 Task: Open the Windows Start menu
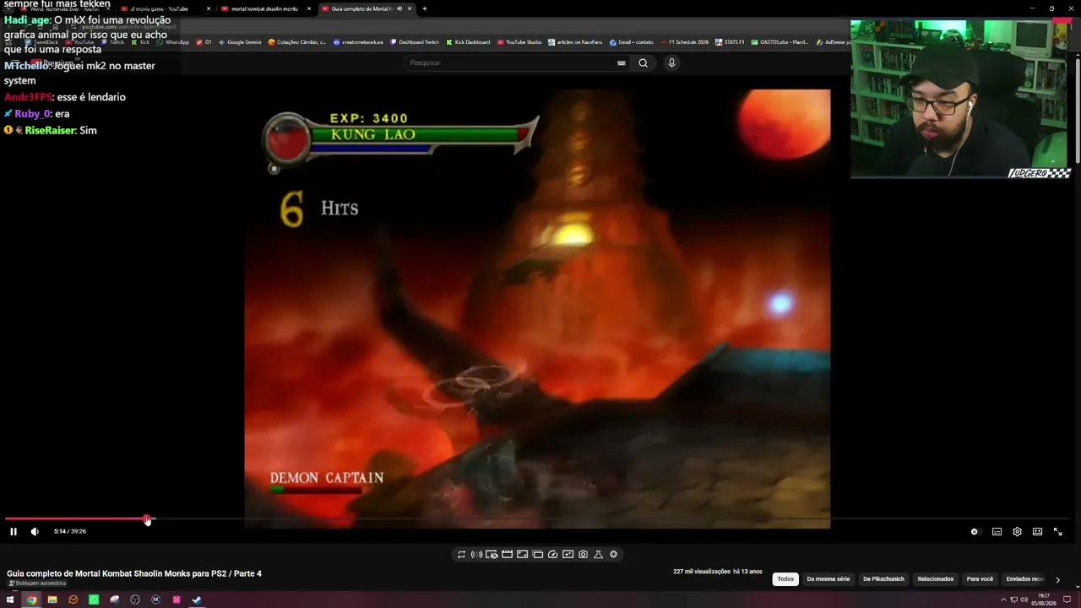coord(10,600)
